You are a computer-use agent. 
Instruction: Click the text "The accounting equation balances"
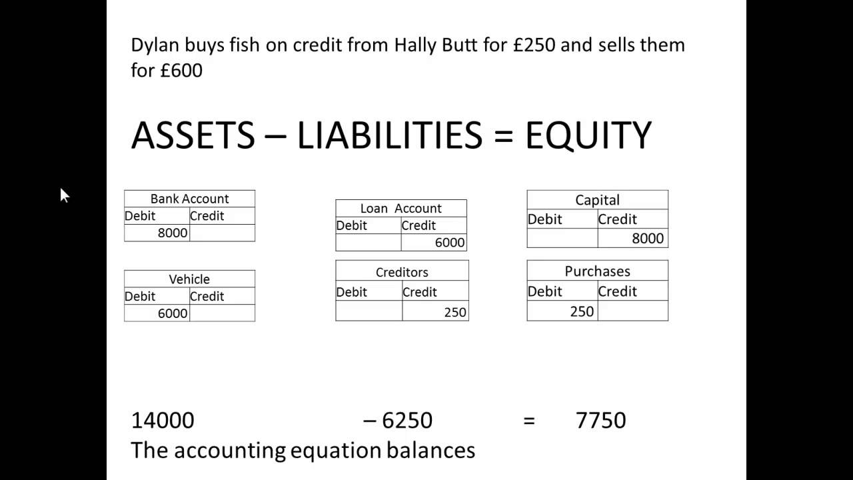tap(303, 451)
